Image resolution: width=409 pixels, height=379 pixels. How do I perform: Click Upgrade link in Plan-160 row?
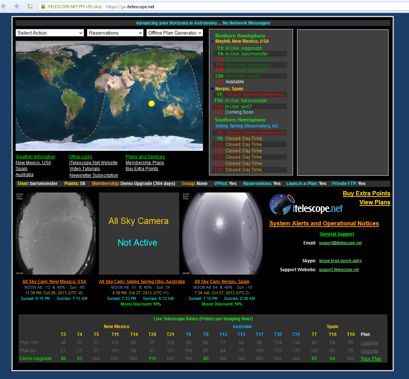click(x=369, y=343)
